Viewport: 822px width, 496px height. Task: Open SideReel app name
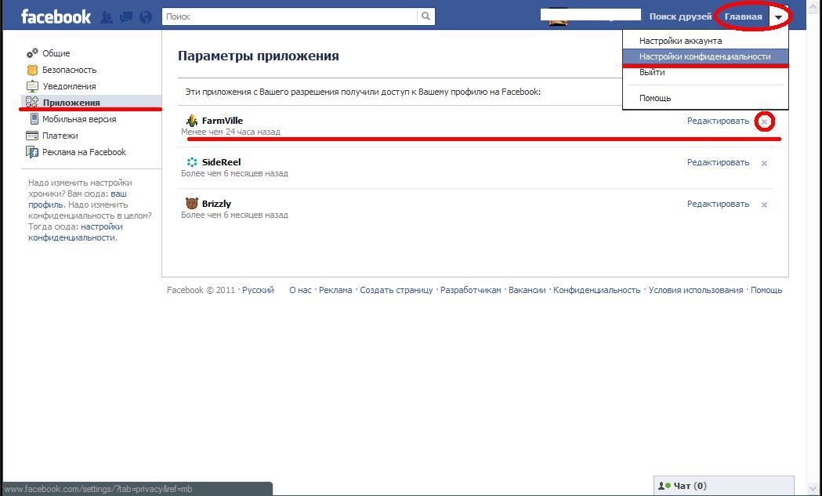[221, 162]
